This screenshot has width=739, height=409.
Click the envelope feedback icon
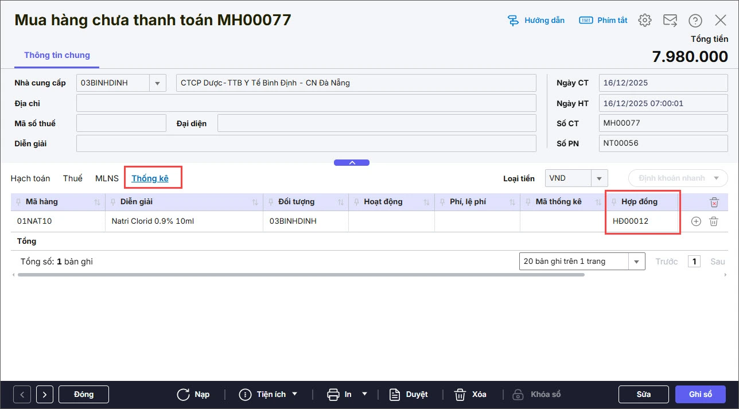click(x=670, y=20)
